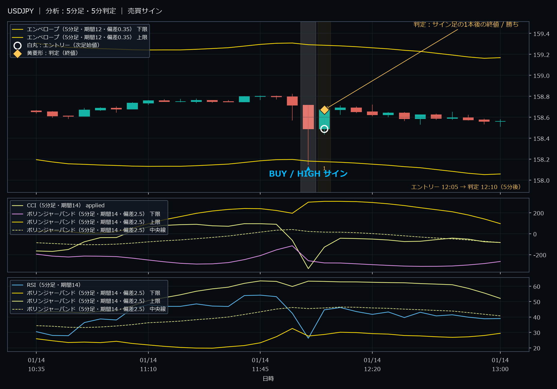This screenshot has width=557, height=389.
Task: Click the 158.6 price axis label
Action: tap(541, 118)
